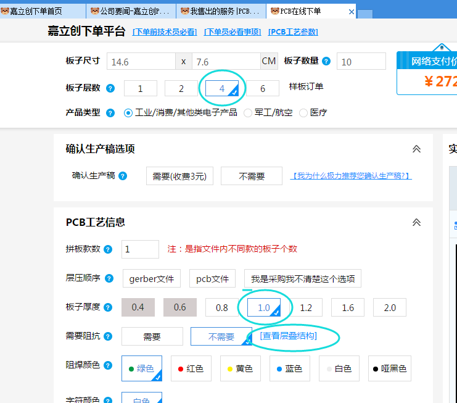Switch to 嘉立创下单首页 tab
The width and height of the screenshot is (457, 403).
point(43,11)
